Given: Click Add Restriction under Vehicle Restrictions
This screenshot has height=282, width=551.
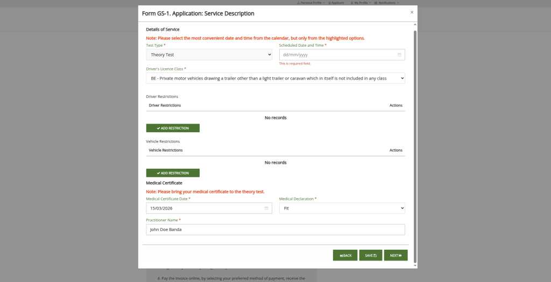Looking at the screenshot, I should 173,173.
